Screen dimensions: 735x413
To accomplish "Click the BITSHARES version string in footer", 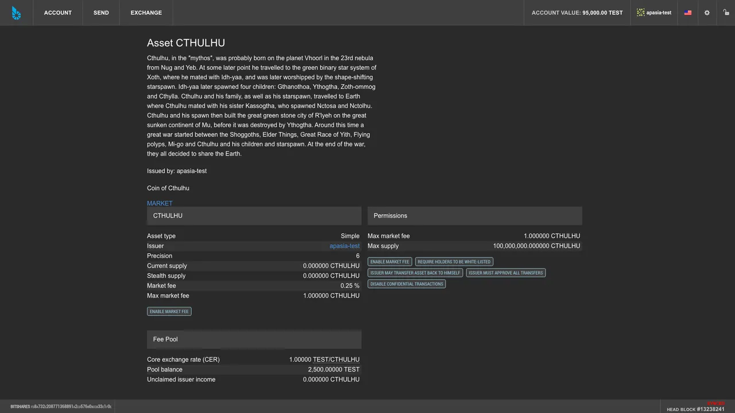I will coord(61,407).
